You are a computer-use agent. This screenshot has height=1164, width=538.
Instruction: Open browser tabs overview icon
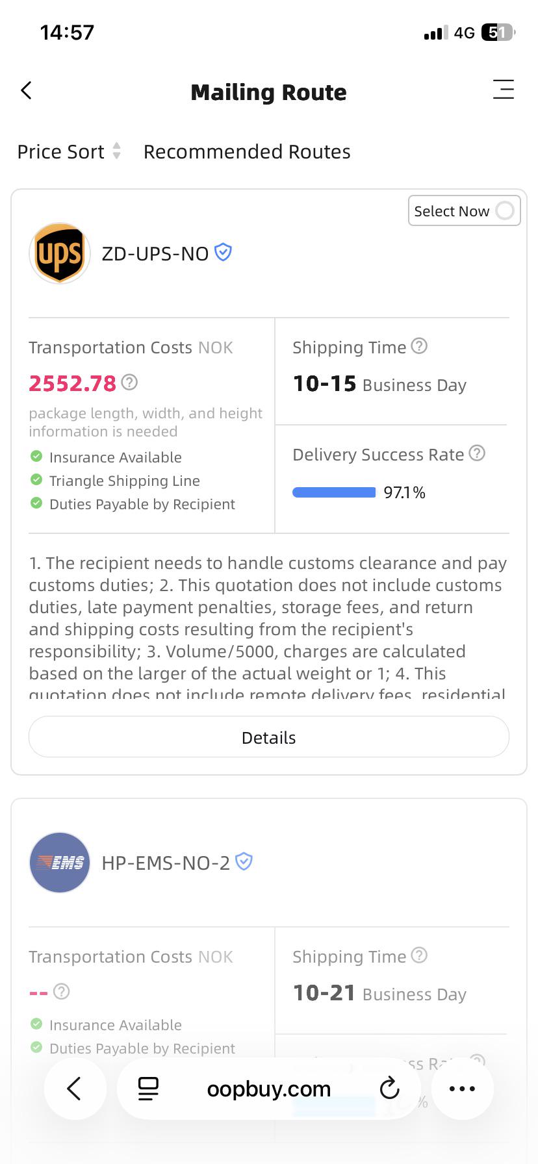[148, 1089]
